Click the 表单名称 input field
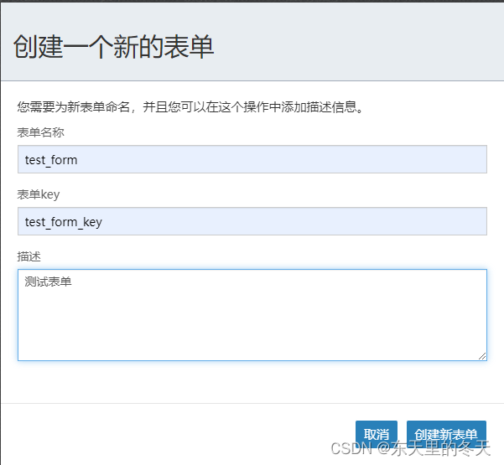504x465 pixels. (x=252, y=159)
